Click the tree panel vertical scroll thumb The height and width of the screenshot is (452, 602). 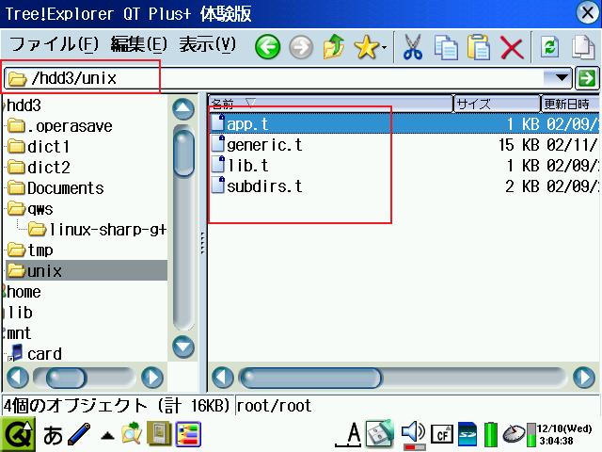[x=183, y=153]
